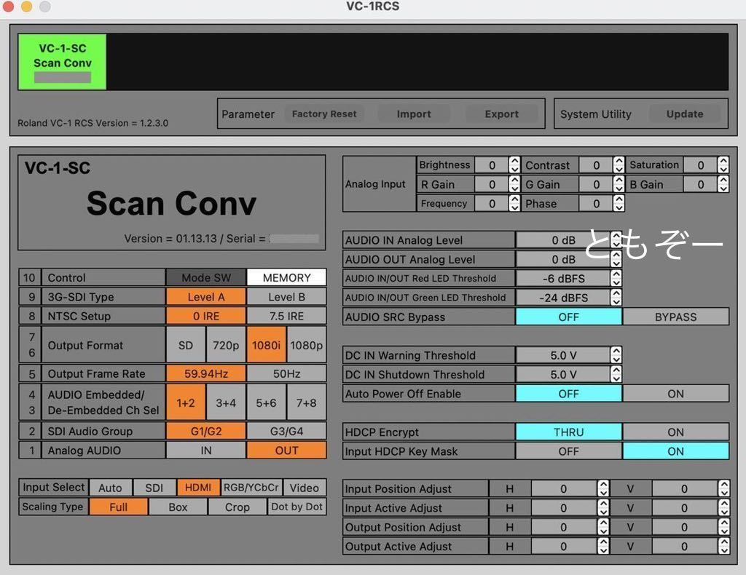Set Output Frame Rate to 59.94Hz
Viewport: 746px width, 575px height.
pyautogui.click(x=206, y=373)
